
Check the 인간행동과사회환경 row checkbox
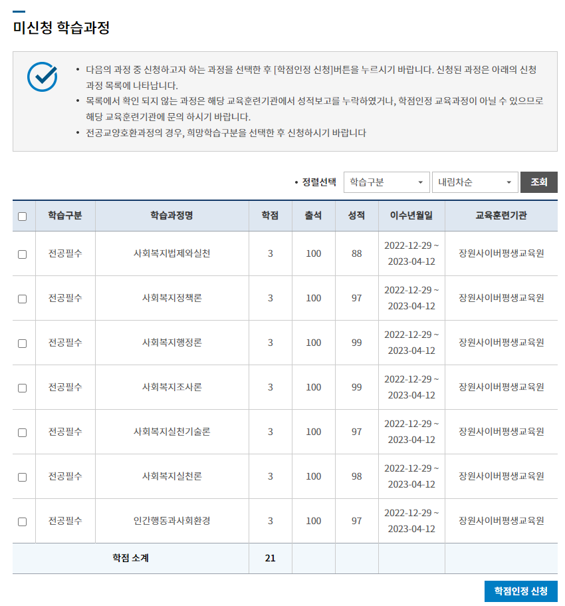[23, 522]
